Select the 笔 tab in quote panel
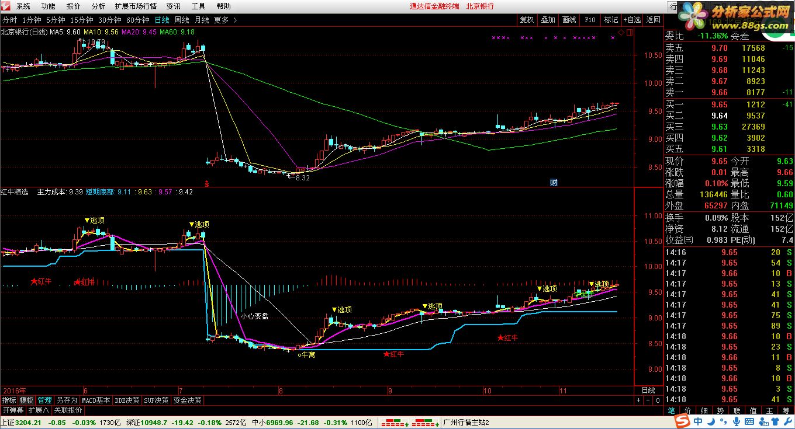Viewport: 795px width, 429px height. (672, 411)
